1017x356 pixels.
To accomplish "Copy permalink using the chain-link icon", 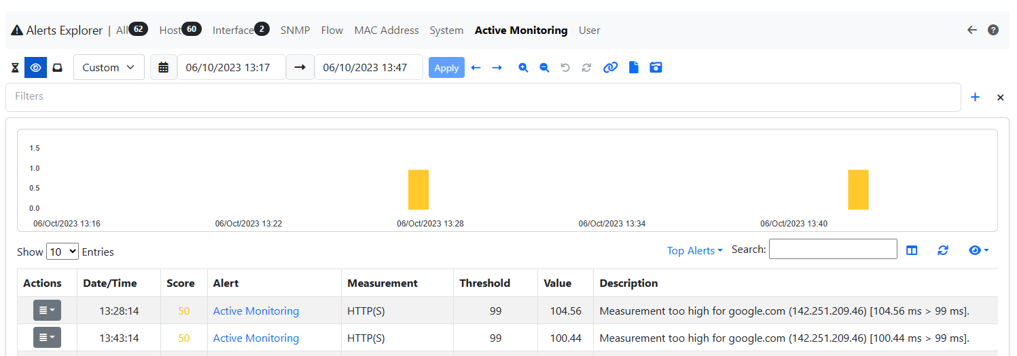I will point(610,68).
